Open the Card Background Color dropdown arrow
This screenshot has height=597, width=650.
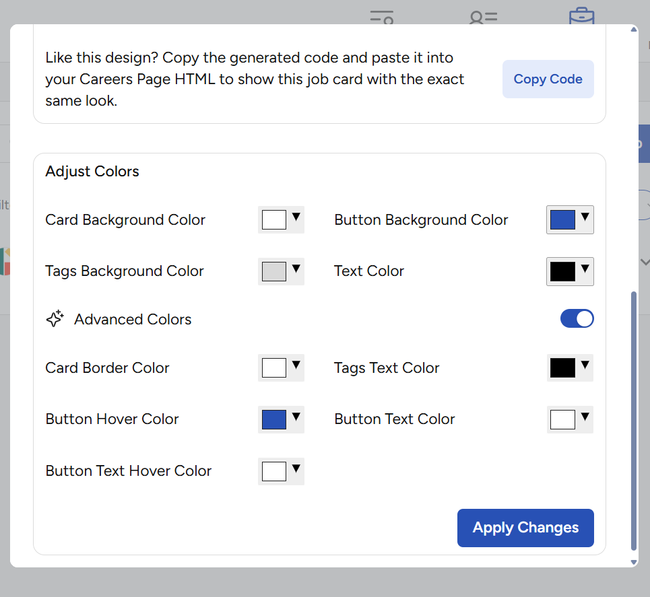coord(296,217)
